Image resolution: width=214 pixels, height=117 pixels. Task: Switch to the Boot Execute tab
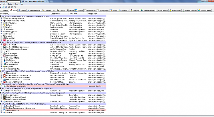90,11
